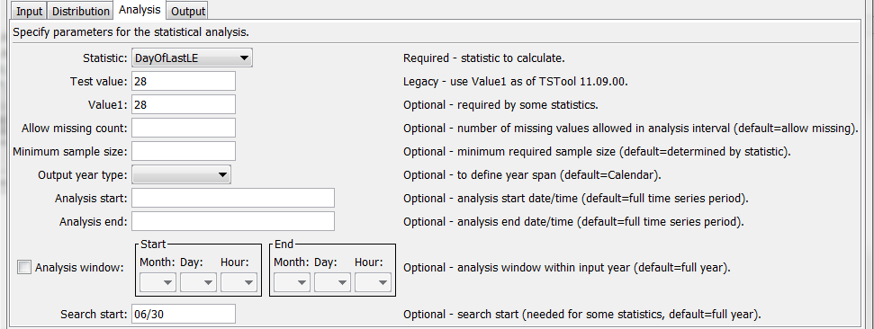Open the End Month dropdown

point(292,282)
